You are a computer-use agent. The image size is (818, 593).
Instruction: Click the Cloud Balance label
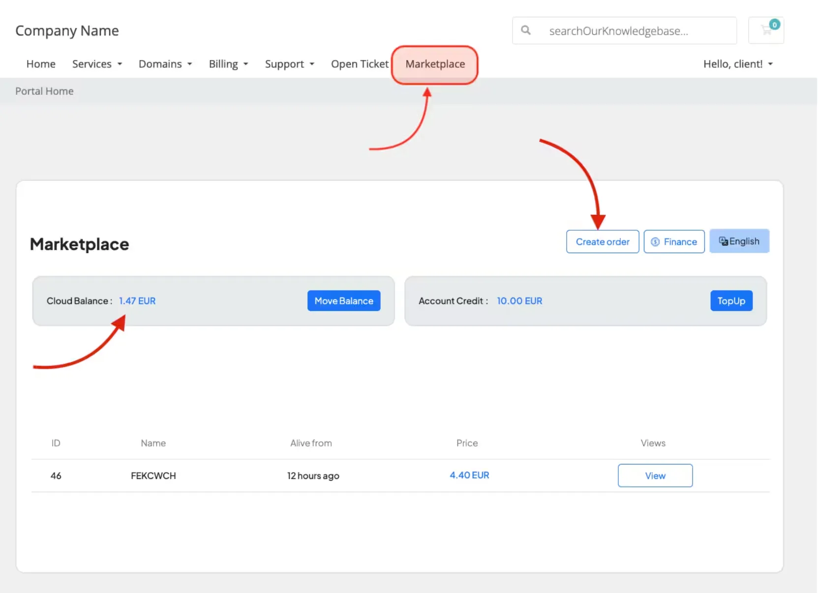click(79, 301)
